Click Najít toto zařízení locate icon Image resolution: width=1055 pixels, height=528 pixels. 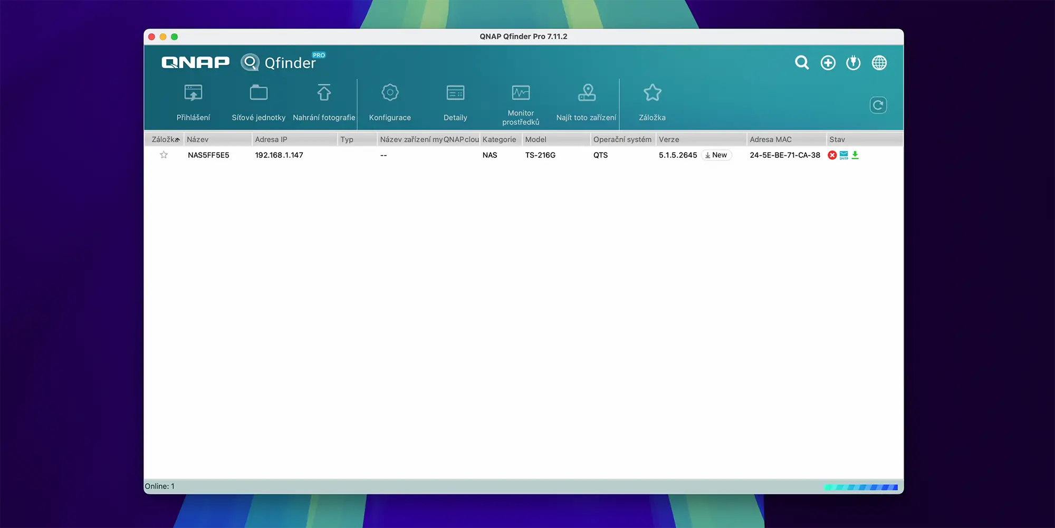coord(587,93)
